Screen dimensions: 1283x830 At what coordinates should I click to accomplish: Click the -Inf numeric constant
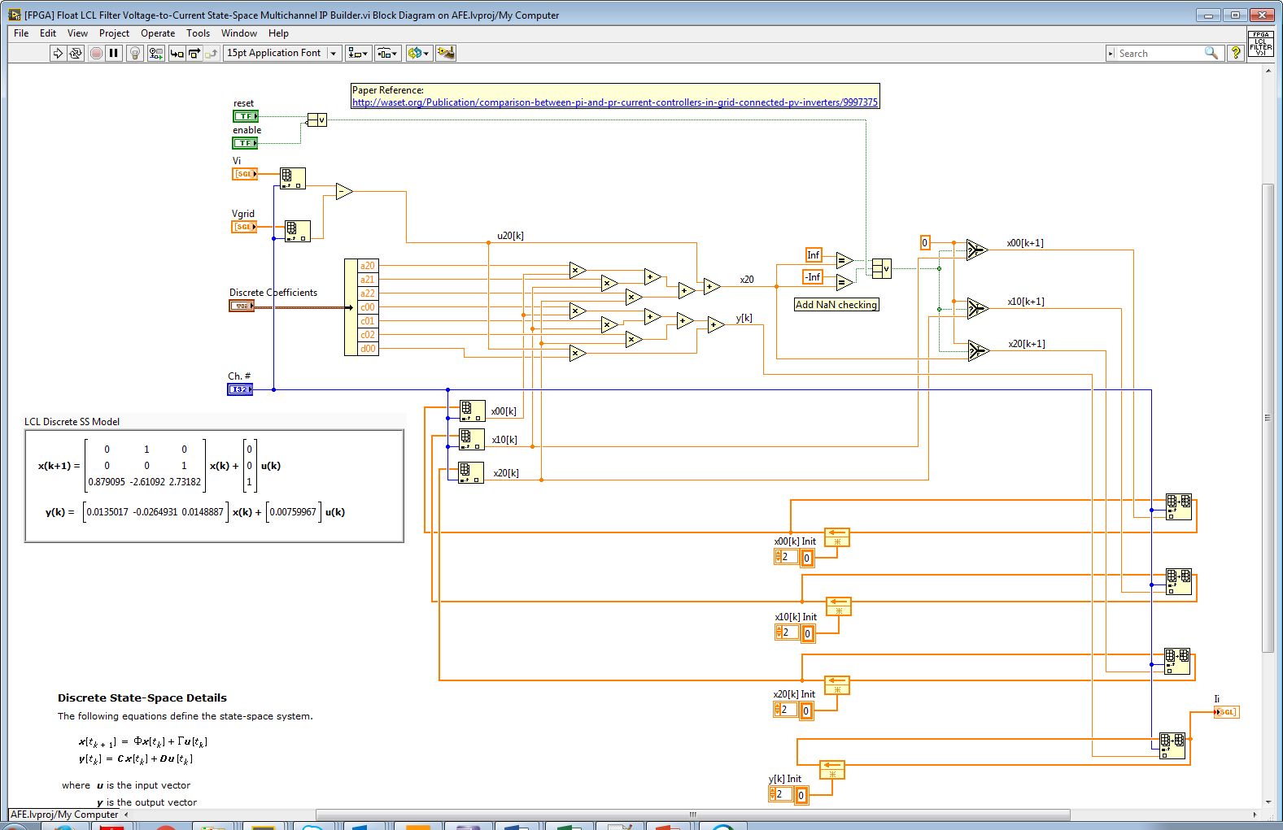[813, 277]
